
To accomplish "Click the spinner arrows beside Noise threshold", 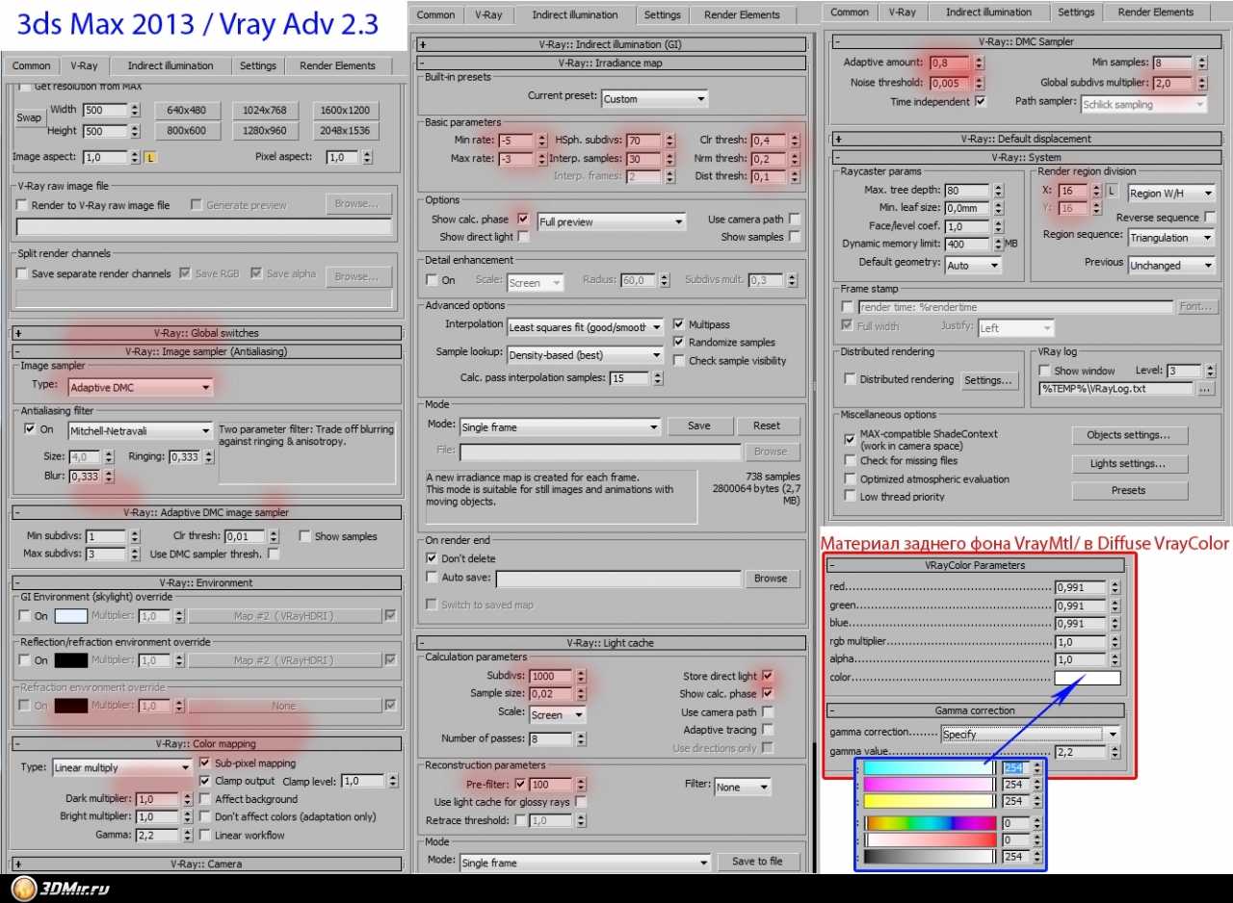I will point(979,83).
